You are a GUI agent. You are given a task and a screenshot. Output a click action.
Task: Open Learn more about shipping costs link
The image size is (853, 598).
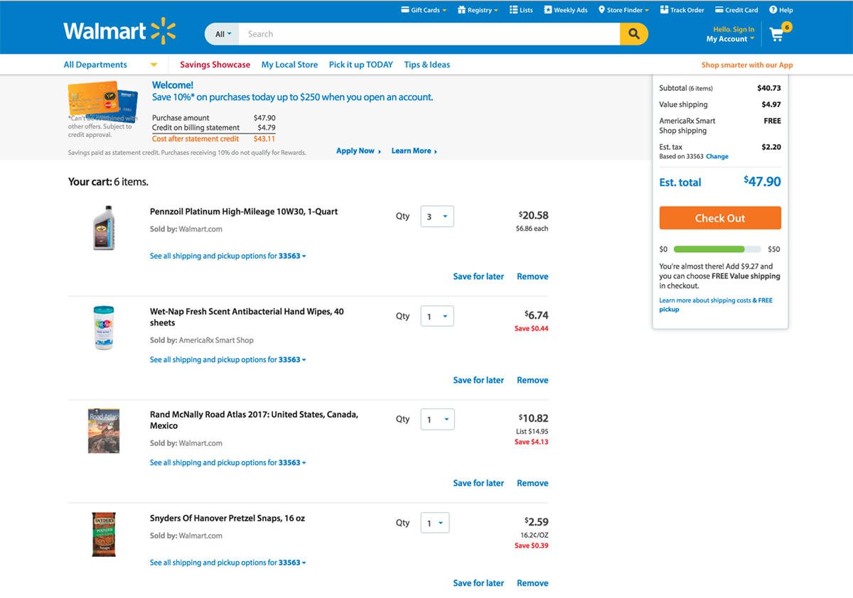coord(716,305)
